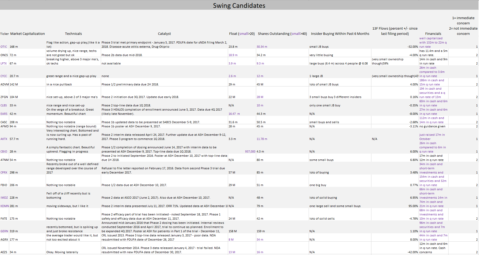Select the Shares Outstanding header cell
This screenshot has width=479, height=255.
pyautogui.click(x=282, y=34)
